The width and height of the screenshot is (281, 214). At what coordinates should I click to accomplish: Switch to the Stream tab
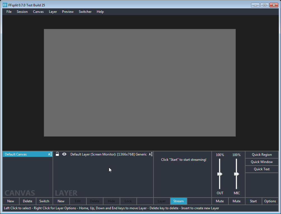click(178, 201)
